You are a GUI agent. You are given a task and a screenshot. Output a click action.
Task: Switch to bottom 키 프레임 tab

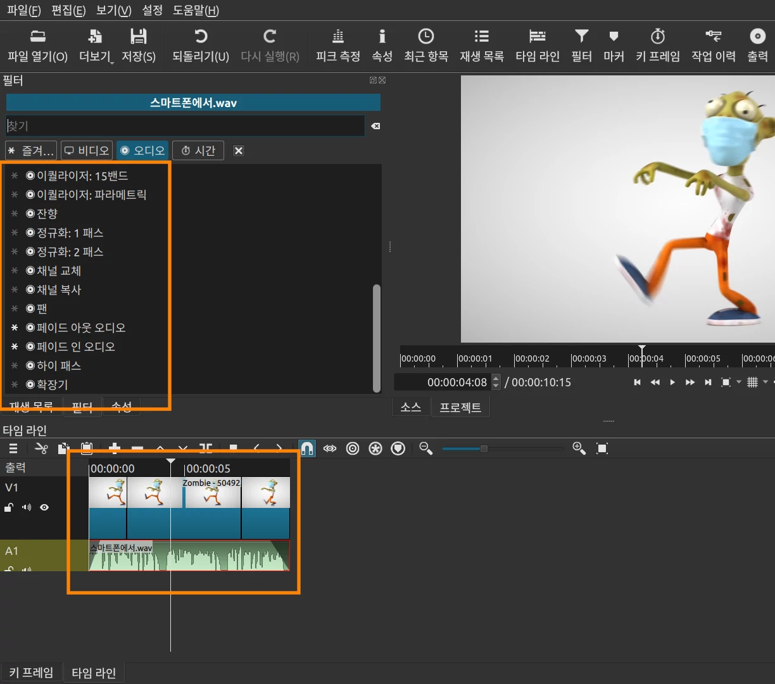31,673
